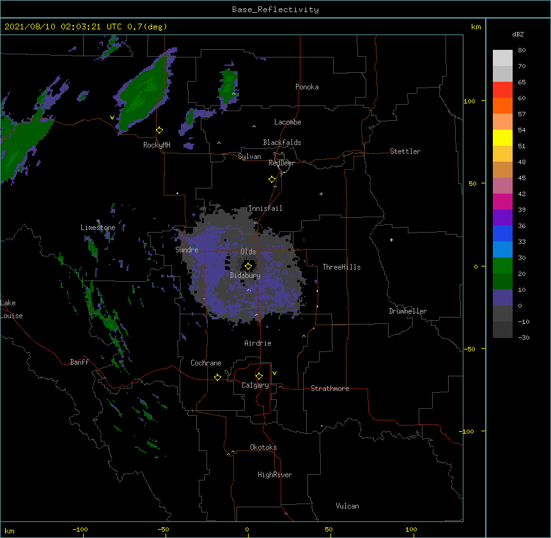Click the Lake Louise label
This screenshot has height=538, width=551.
click(12, 309)
